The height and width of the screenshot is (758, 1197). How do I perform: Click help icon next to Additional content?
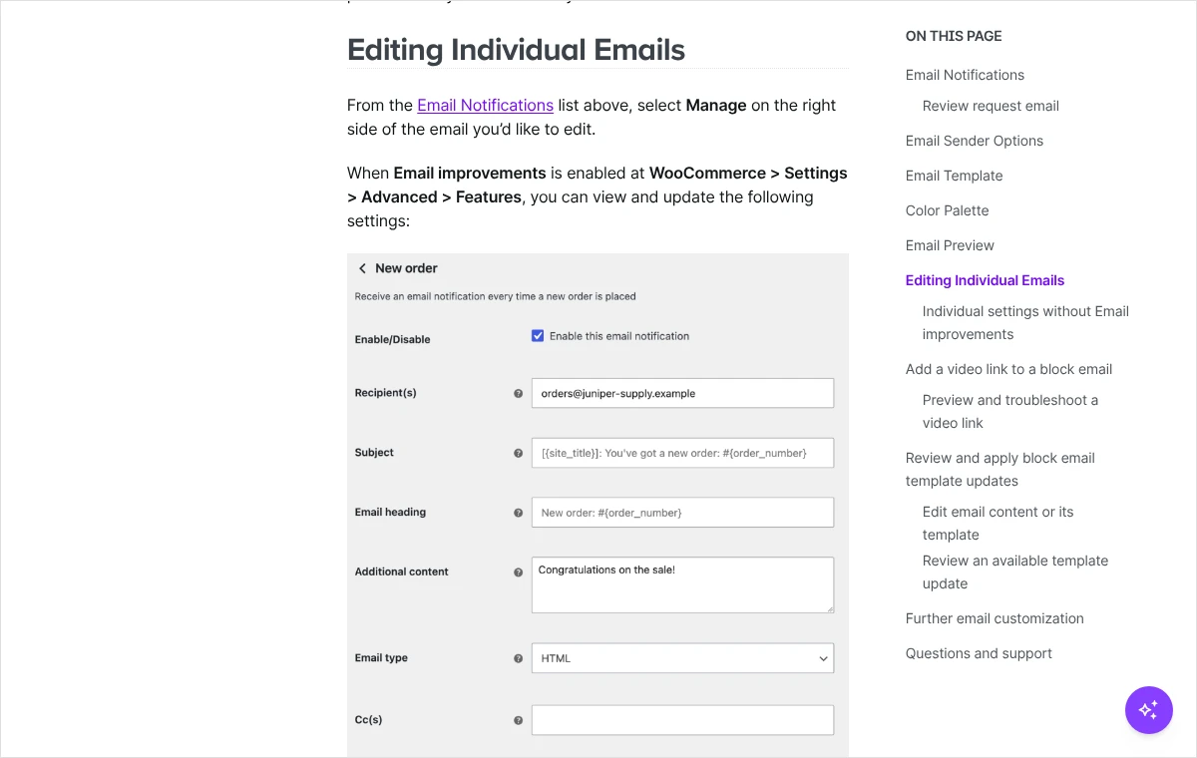tap(518, 572)
